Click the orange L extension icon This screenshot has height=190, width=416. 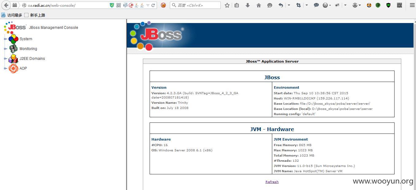tap(369, 5)
